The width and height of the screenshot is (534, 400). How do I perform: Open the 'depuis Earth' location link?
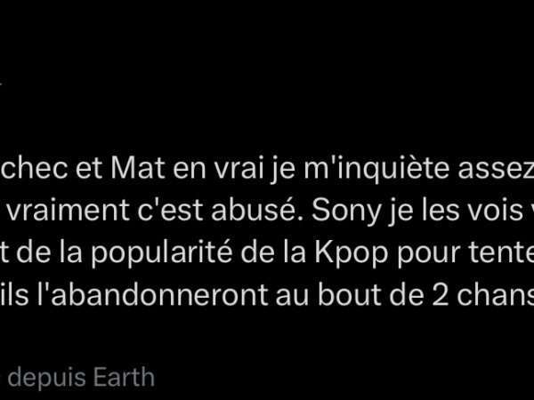click(81, 378)
